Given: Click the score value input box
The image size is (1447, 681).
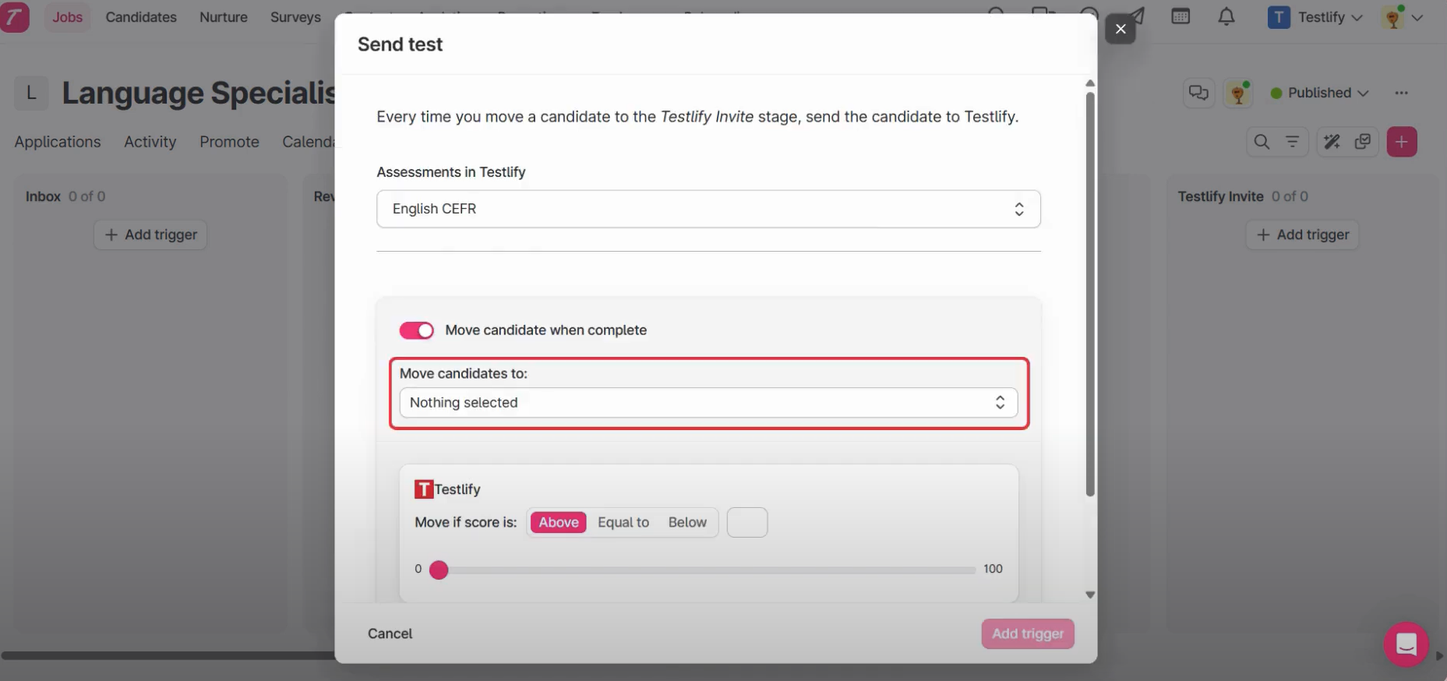Looking at the screenshot, I should [746, 523].
